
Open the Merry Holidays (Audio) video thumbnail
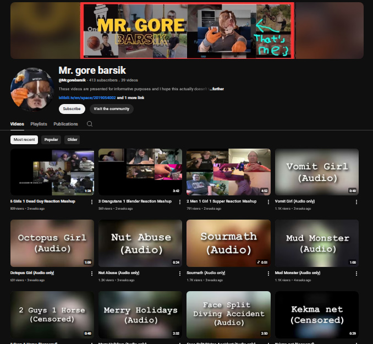(140, 314)
